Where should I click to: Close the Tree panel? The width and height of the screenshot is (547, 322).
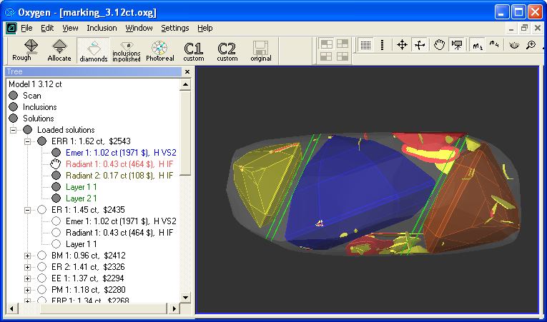click(x=187, y=72)
